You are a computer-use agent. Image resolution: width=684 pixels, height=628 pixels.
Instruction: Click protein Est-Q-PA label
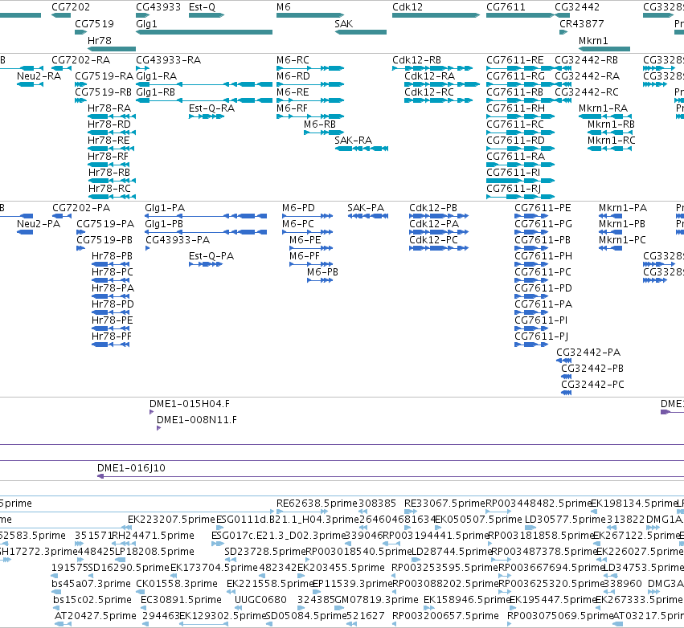(211, 256)
